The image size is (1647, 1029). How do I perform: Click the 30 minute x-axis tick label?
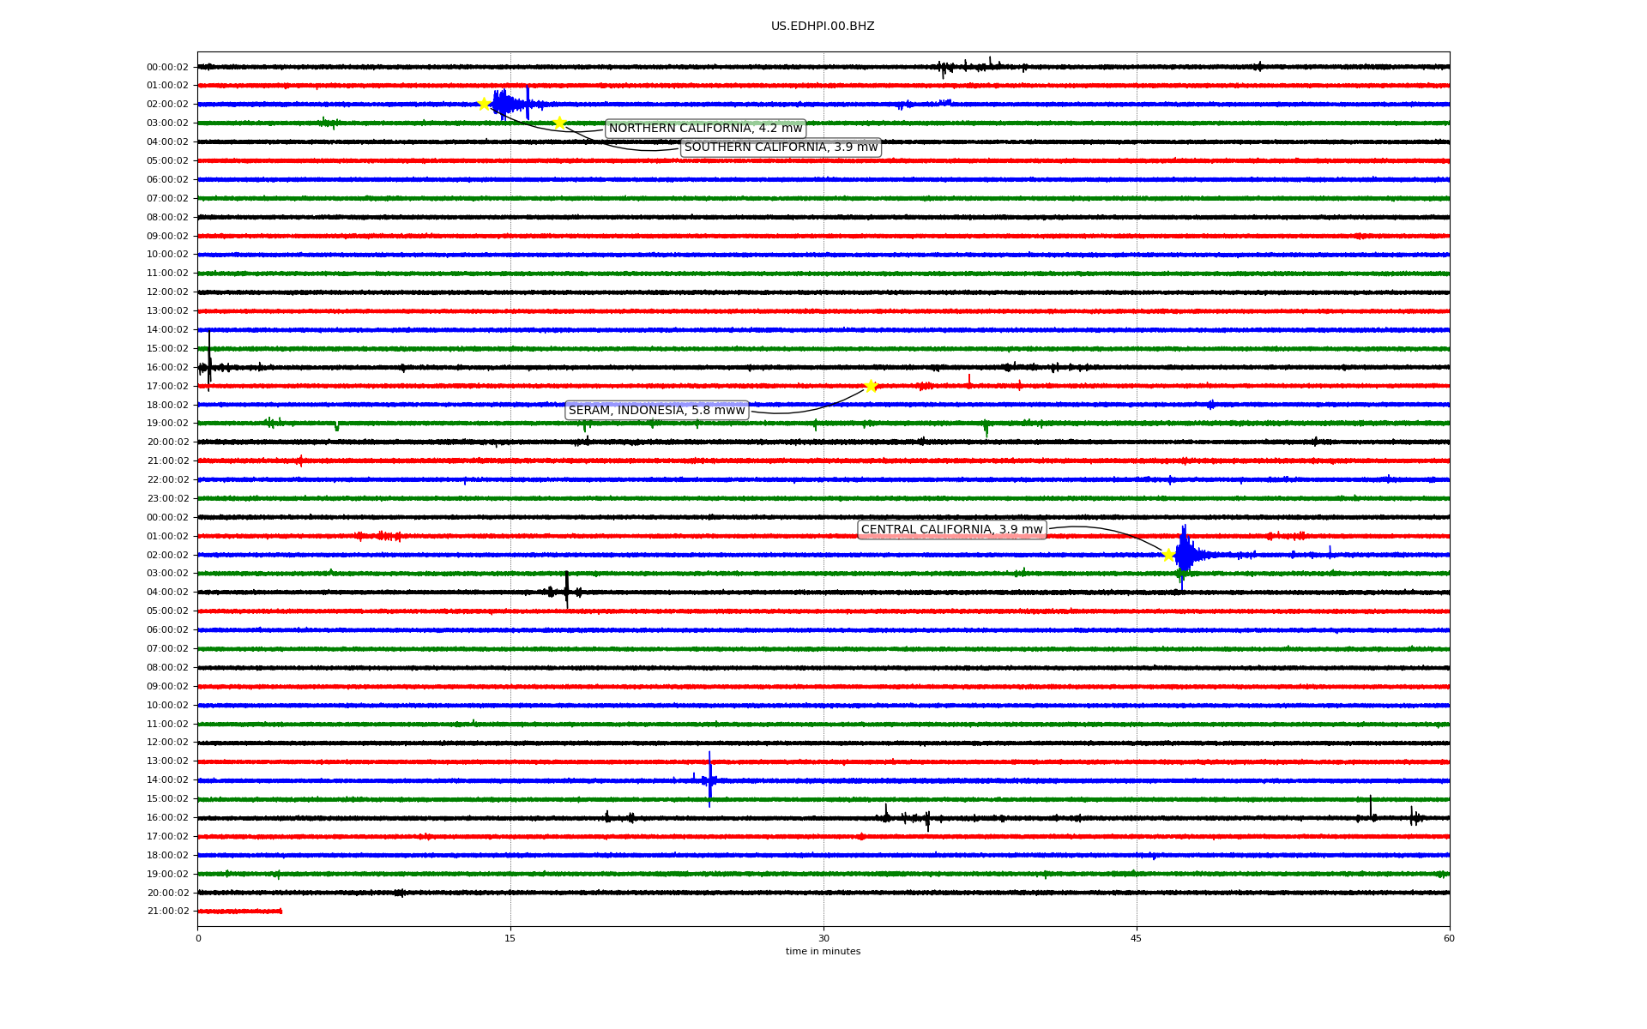point(823,938)
